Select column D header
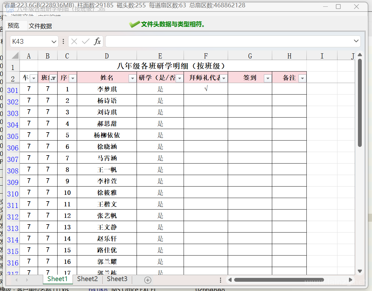The height and width of the screenshot is (291, 372). pyautogui.click(x=107, y=56)
